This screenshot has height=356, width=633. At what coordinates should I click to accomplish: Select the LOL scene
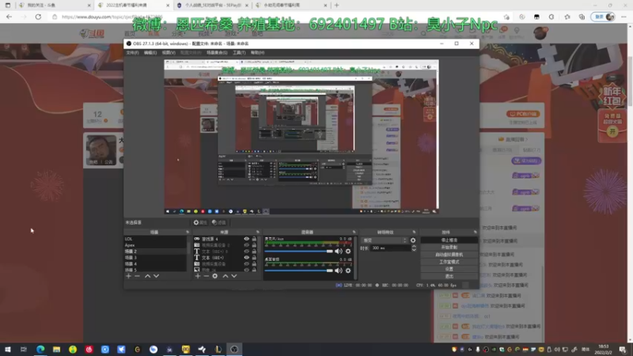pyautogui.click(x=155, y=239)
